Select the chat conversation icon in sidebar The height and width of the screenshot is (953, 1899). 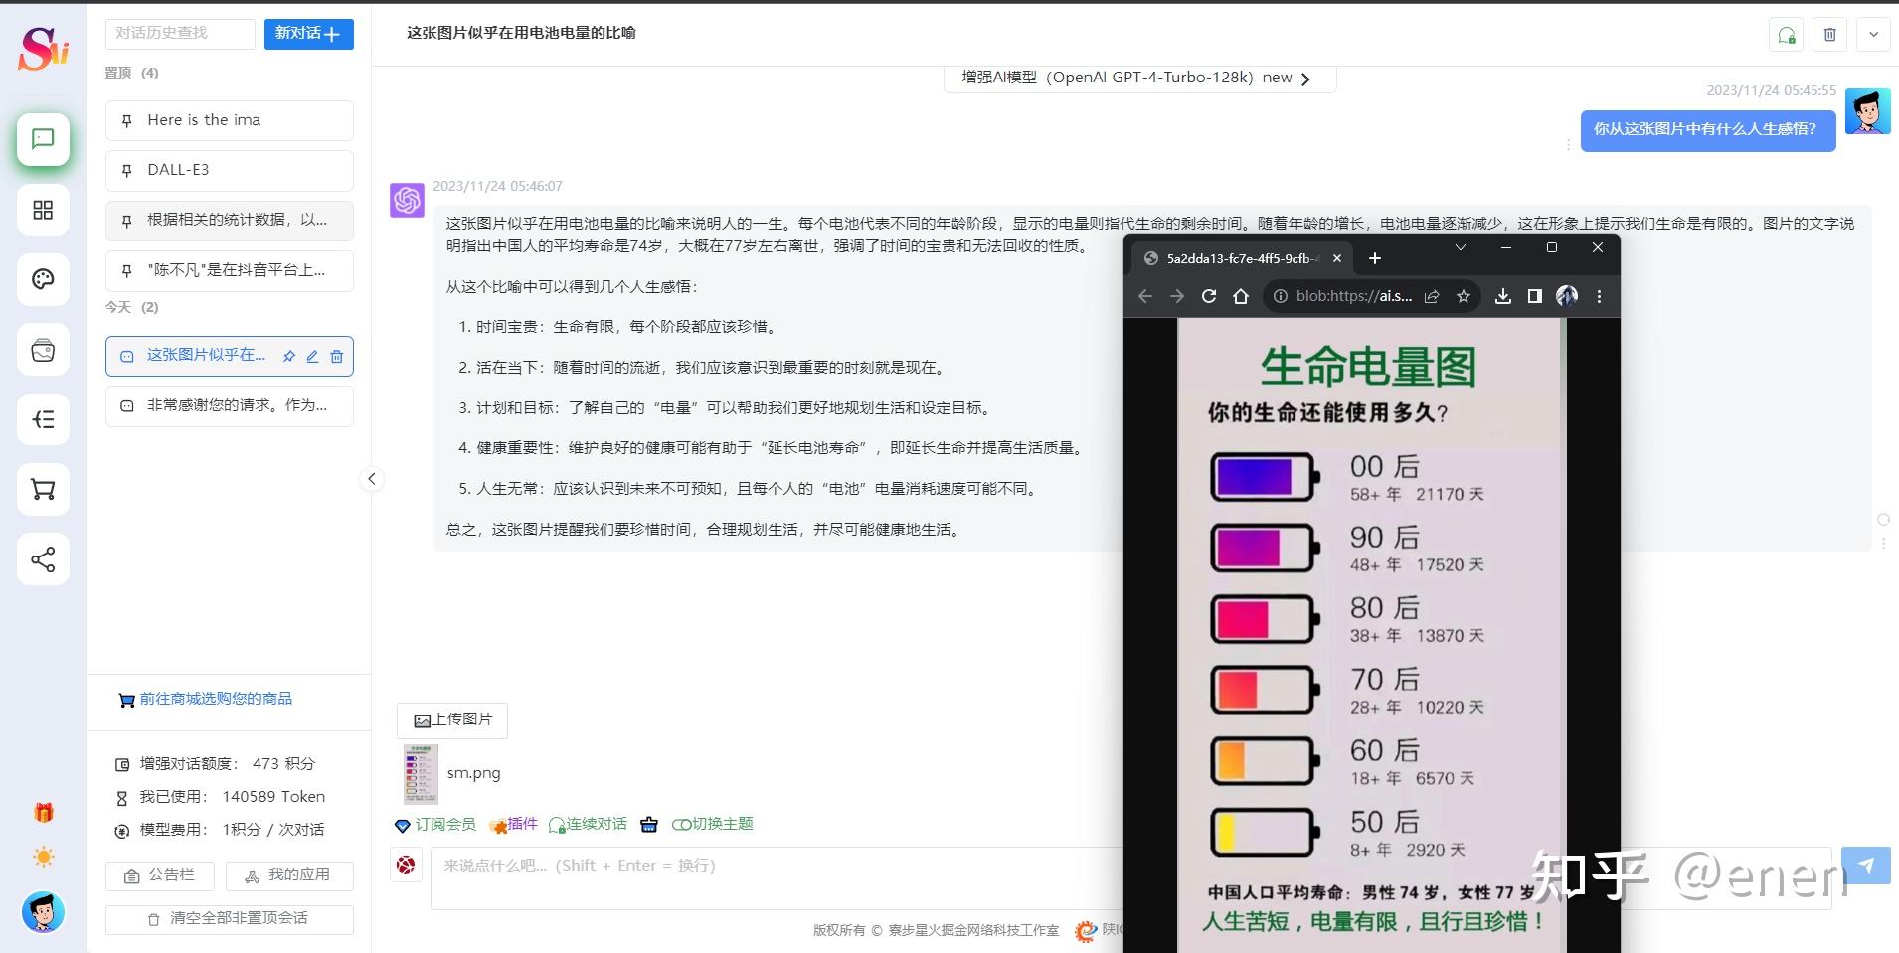pos(43,139)
